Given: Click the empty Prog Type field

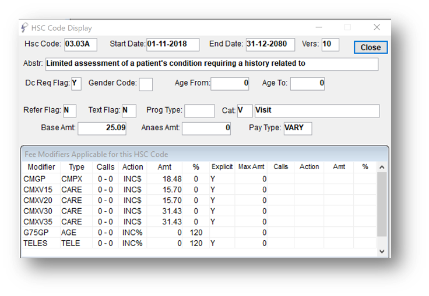Looking at the screenshot, I should pos(199,111).
